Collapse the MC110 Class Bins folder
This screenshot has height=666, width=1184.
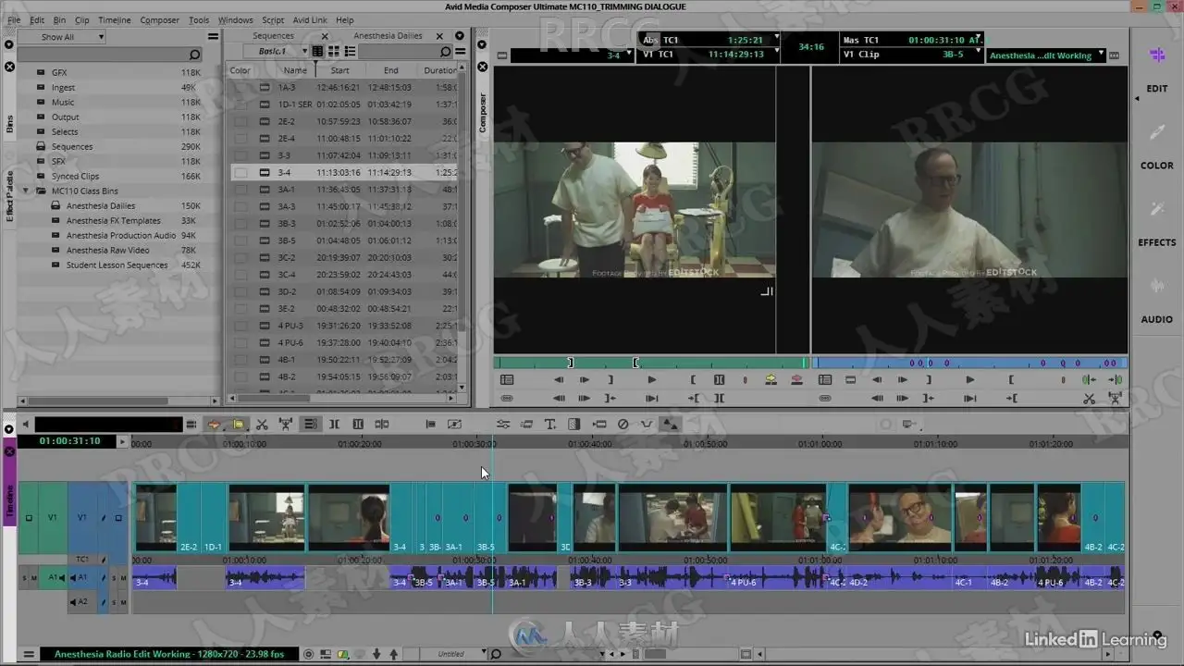[x=27, y=191]
